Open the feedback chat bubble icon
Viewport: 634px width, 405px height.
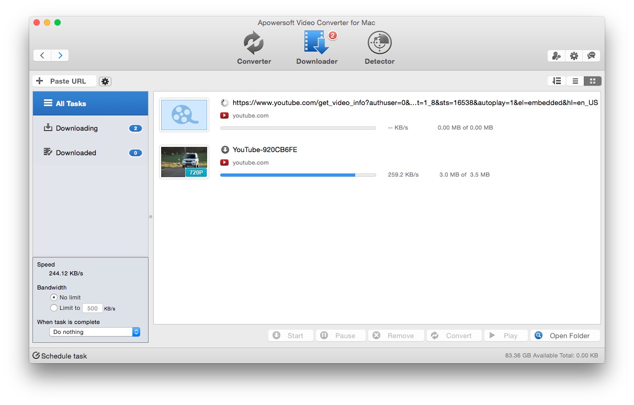(x=591, y=56)
